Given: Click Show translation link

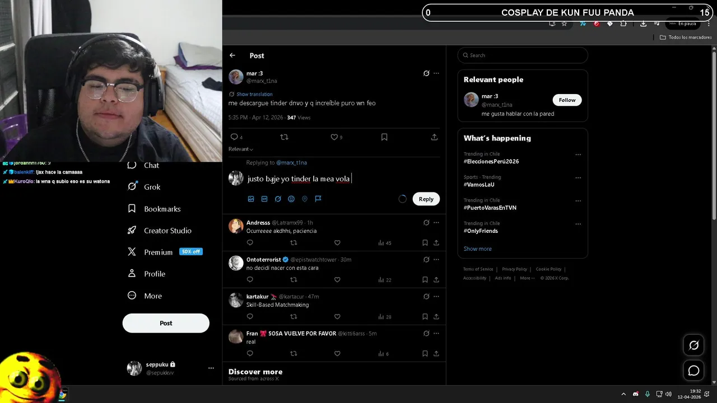Looking at the screenshot, I should [254, 94].
